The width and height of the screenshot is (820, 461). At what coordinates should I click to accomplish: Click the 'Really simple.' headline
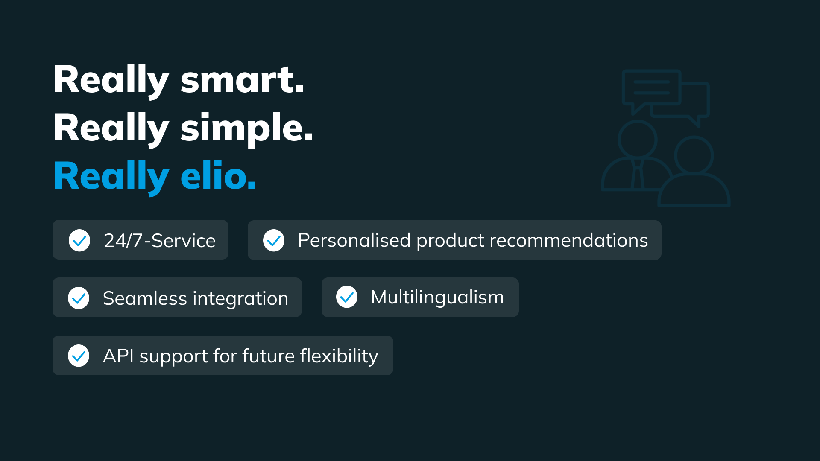183,128
